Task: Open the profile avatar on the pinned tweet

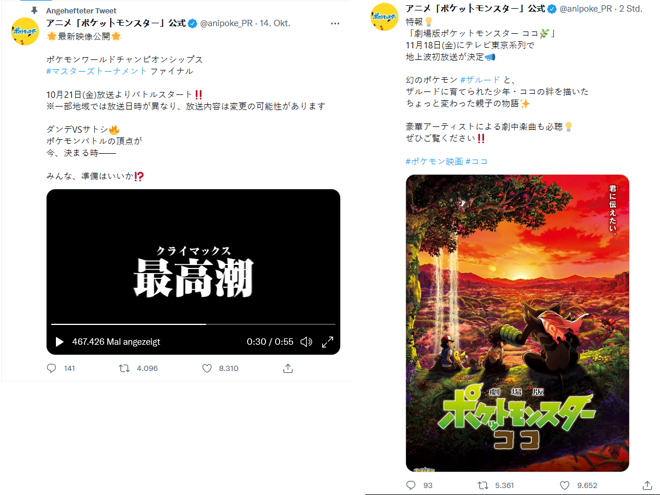Action: [x=25, y=31]
